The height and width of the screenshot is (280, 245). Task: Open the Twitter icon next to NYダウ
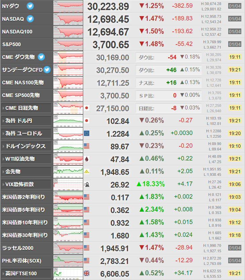click(30, 6)
